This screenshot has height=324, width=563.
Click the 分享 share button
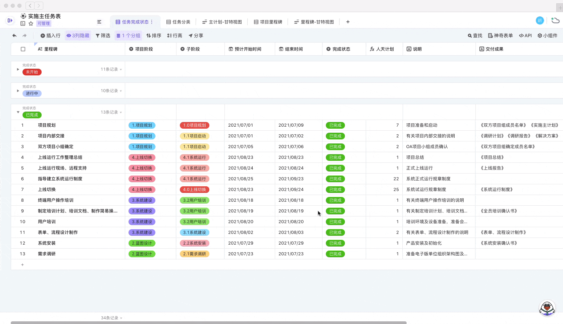click(196, 36)
